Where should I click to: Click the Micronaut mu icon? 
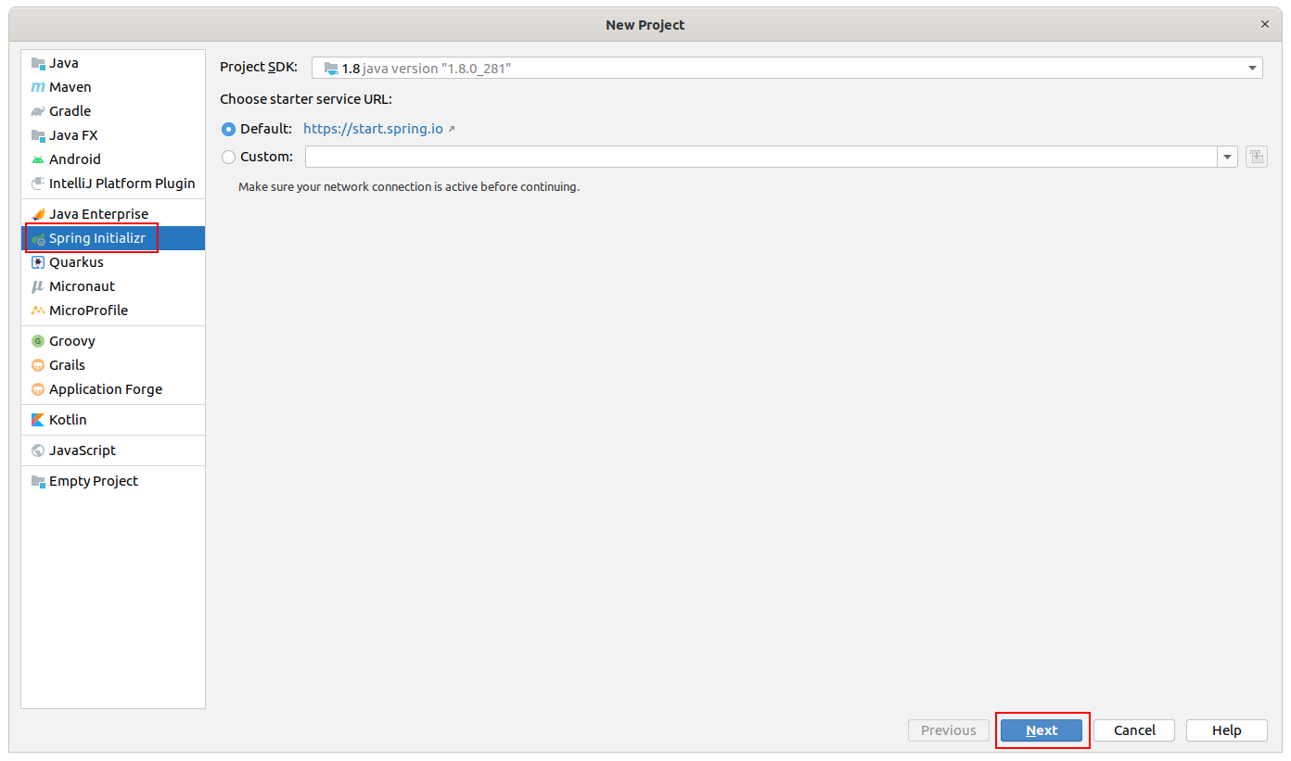point(38,286)
